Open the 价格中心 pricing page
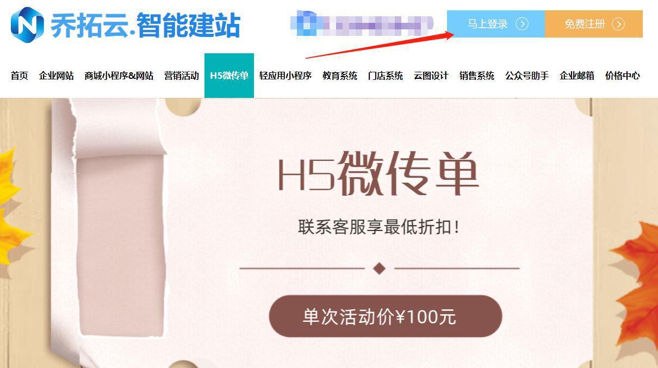Viewport: 658px width, 368px height. pos(623,76)
